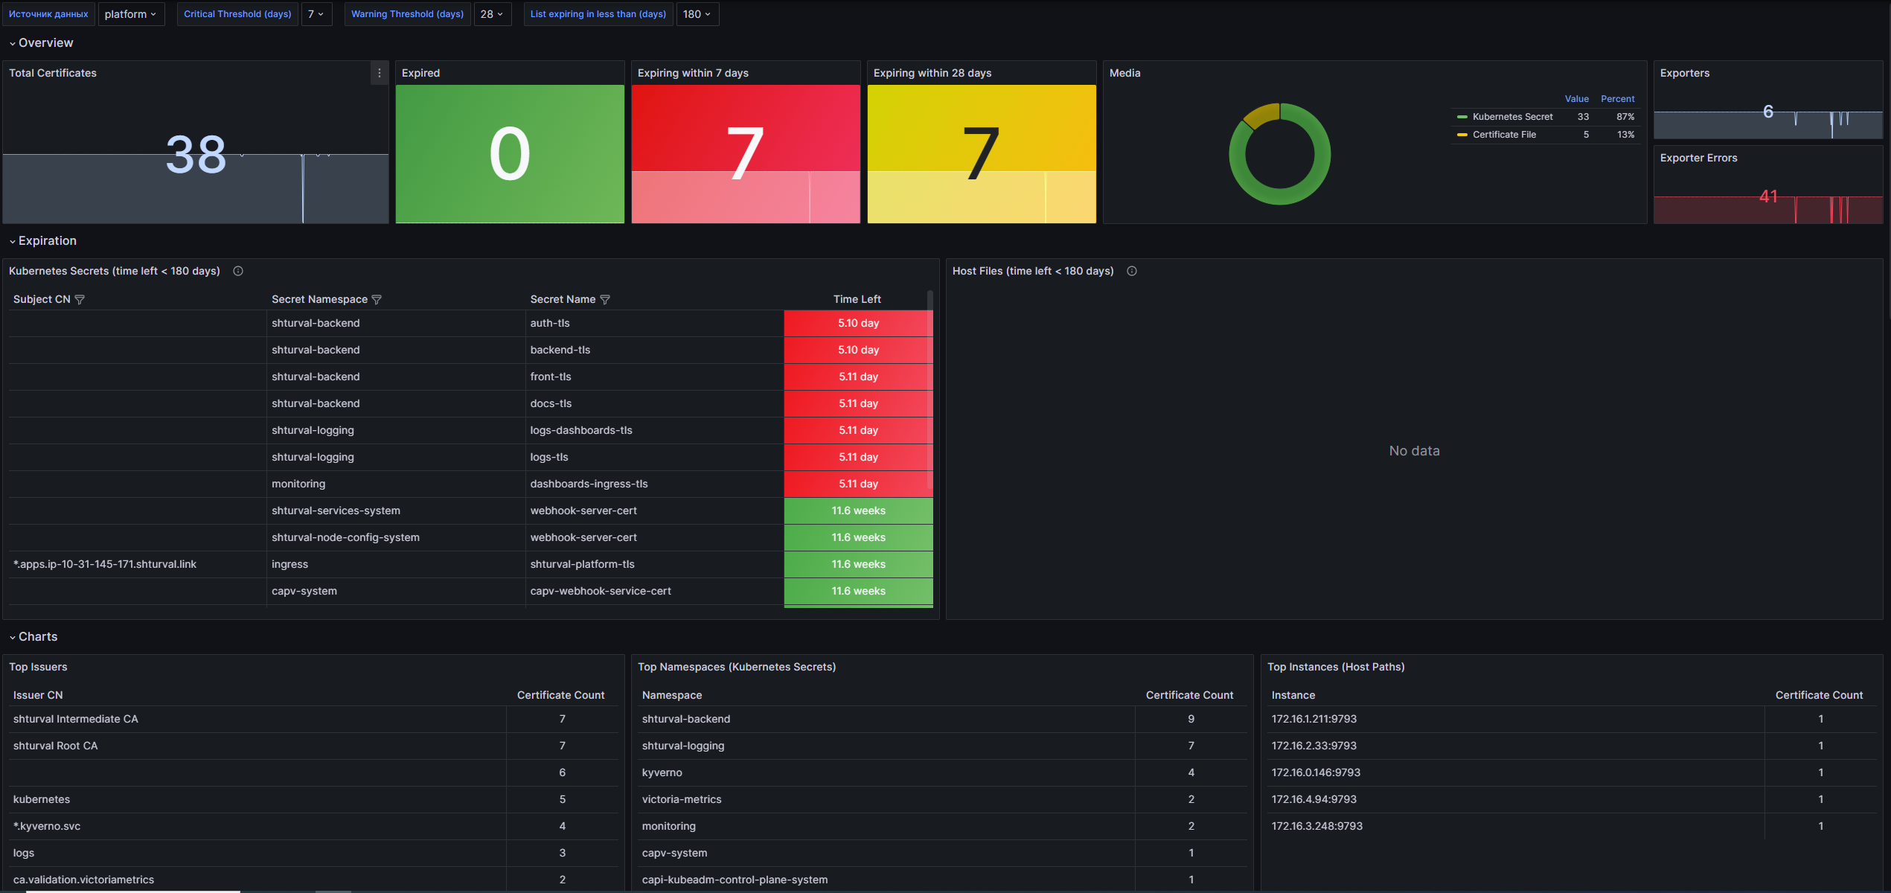Click Secret Name column filter icon
This screenshot has width=1891, height=893.
[x=605, y=299]
